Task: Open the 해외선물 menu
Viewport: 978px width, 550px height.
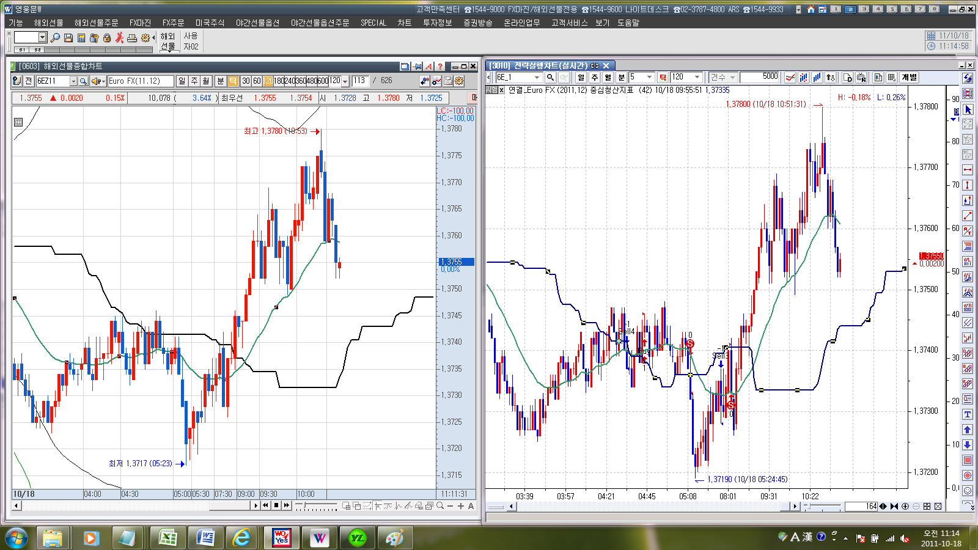Action: click(48, 23)
